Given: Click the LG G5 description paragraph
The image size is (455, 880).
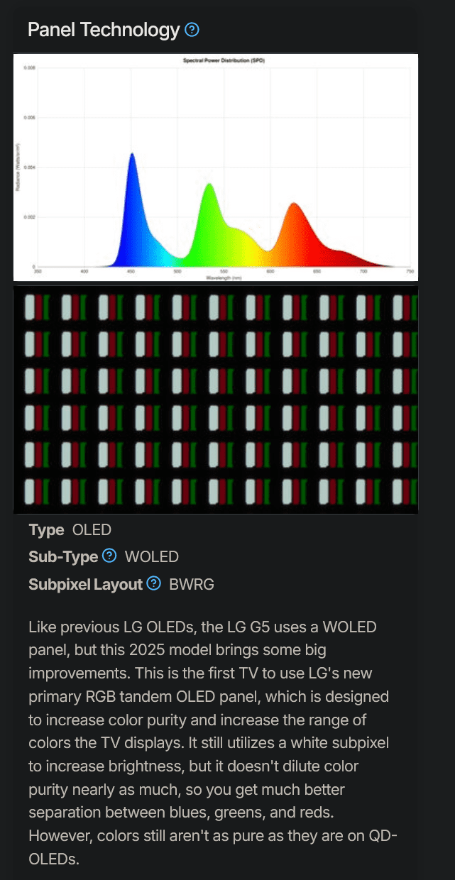Looking at the screenshot, I should [213, 743].
